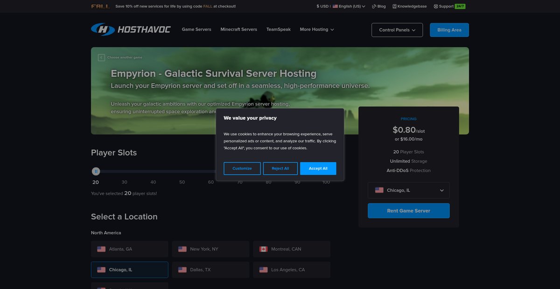This screenshot has width=560, height=289.
Task: Open the Control Panels dropdown
Action: pos(397,30)
